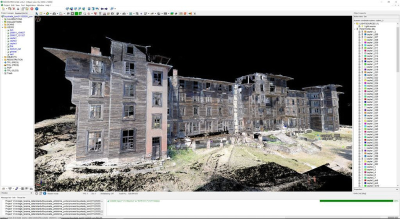Click the New project icon in the toolbar
Viewport: 400px width, 219px height.
point(2,8)
